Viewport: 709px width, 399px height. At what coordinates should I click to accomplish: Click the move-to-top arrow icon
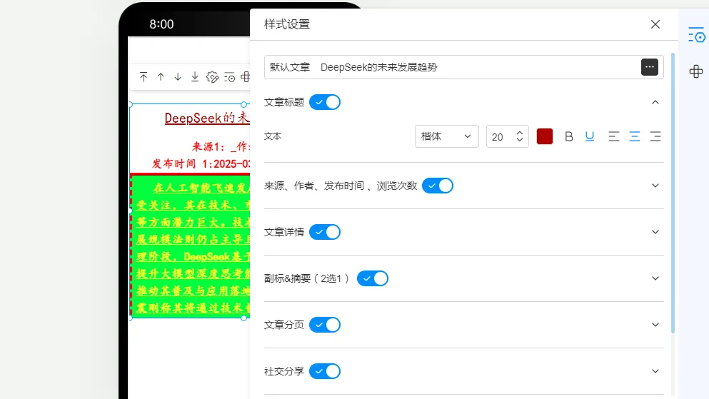click(x=144, y=77)
